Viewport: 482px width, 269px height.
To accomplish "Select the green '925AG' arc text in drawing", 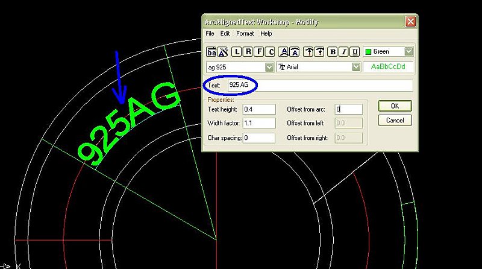I will click(x=128, y=124).
